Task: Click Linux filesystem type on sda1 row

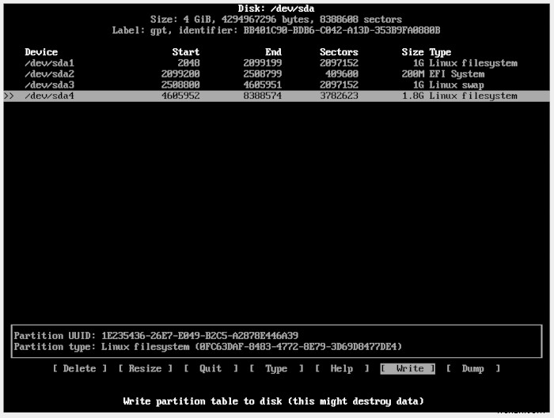Action: tap(473, 63)
